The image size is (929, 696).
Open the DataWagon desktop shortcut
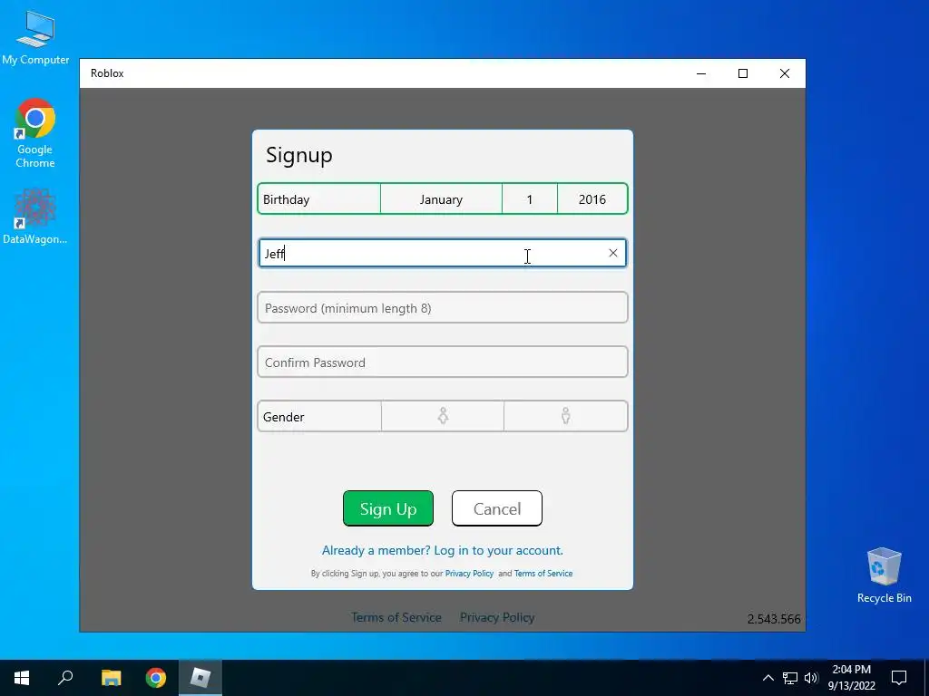pyautogui.click(x=35, y=216)
